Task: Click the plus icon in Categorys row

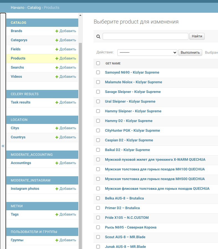Action: pyautogui.click(x=57, y=40)
